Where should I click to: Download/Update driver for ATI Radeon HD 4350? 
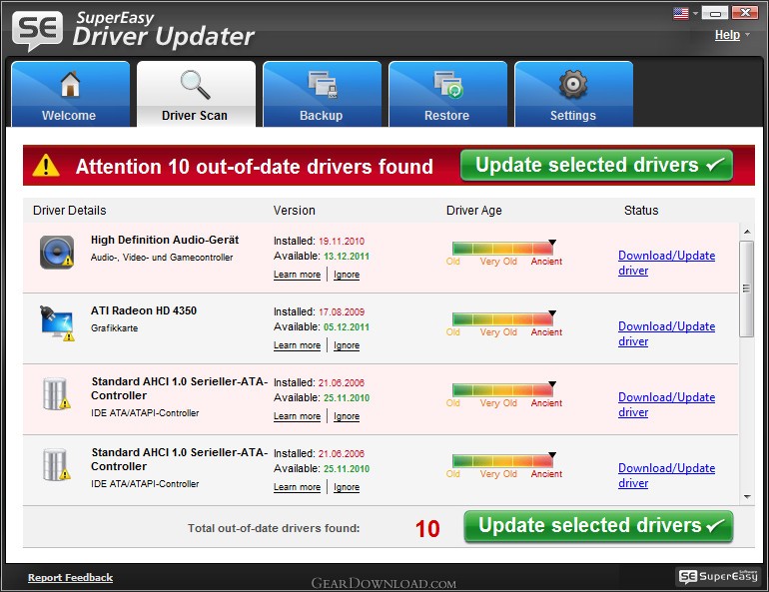tap(666, 333)
